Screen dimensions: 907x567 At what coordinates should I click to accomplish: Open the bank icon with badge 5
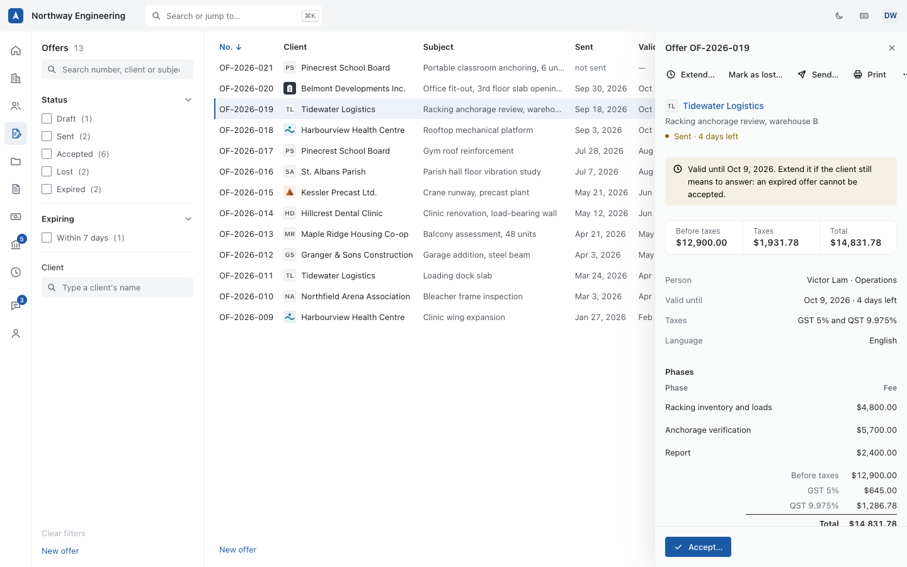click(16, 244)
